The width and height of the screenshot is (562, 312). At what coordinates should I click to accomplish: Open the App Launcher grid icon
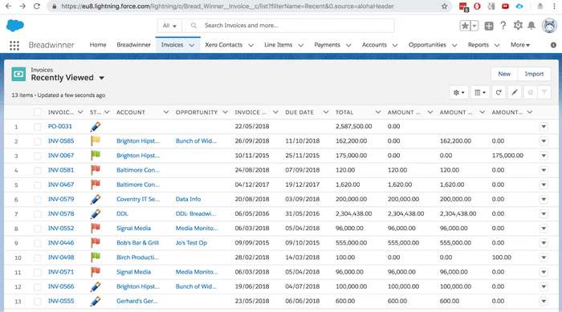coord(14,45)
